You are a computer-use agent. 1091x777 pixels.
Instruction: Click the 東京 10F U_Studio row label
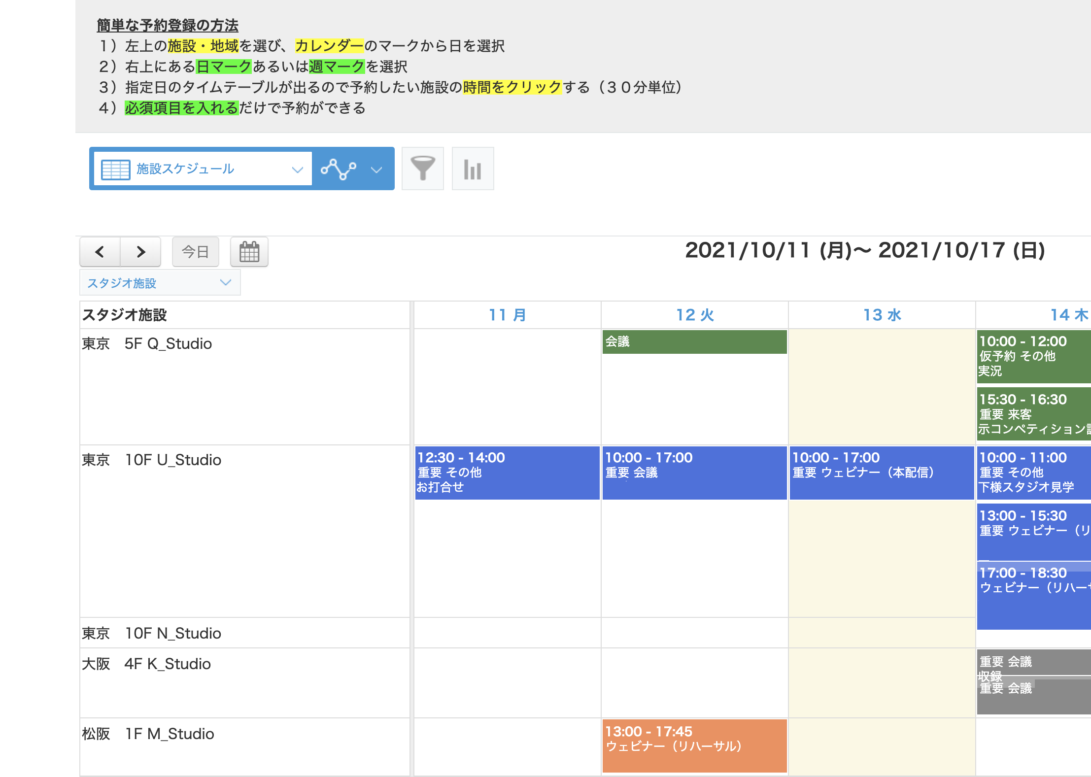(x=152, y=460)
